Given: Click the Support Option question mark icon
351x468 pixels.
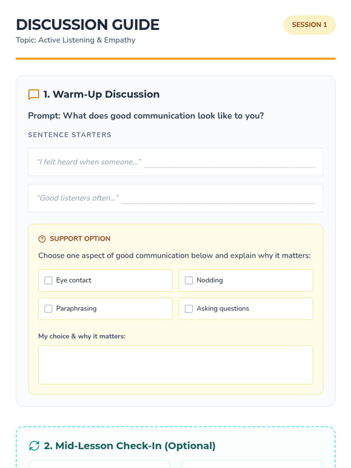Looking at the screenshot, I should pos(42,239).
